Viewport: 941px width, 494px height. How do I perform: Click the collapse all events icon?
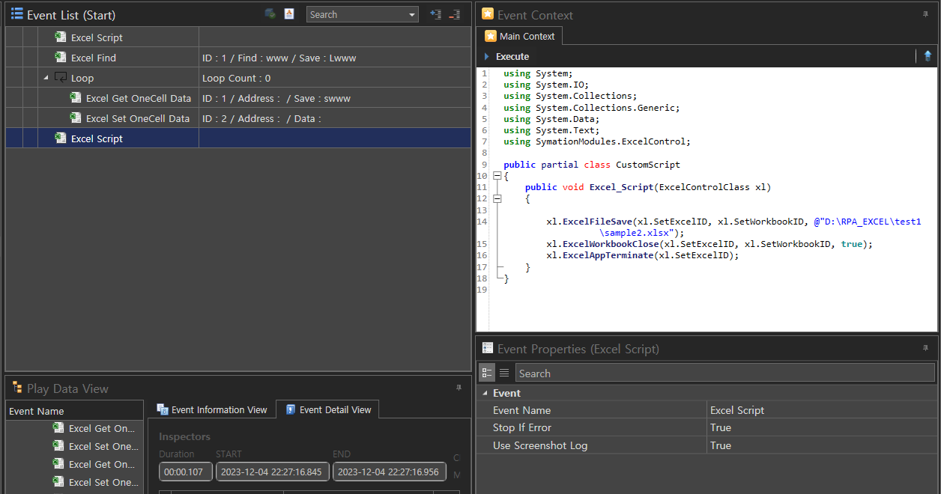pyautogui.click(x=454, y=14)
